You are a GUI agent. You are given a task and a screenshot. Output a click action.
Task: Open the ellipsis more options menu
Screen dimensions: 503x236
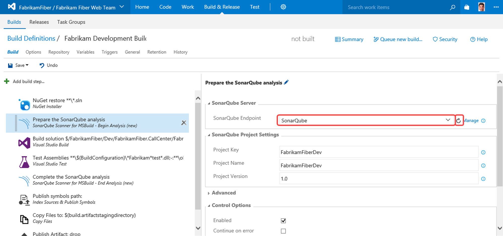(496, 7)
